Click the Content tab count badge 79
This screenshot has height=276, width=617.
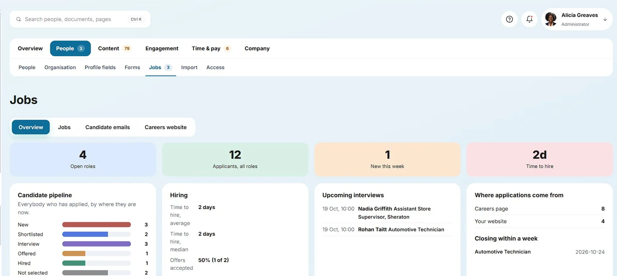click(x=127, y=49)
